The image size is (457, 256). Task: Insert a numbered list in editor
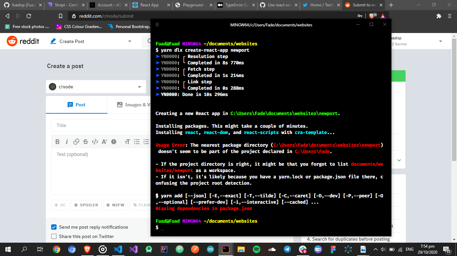[146, 142]
